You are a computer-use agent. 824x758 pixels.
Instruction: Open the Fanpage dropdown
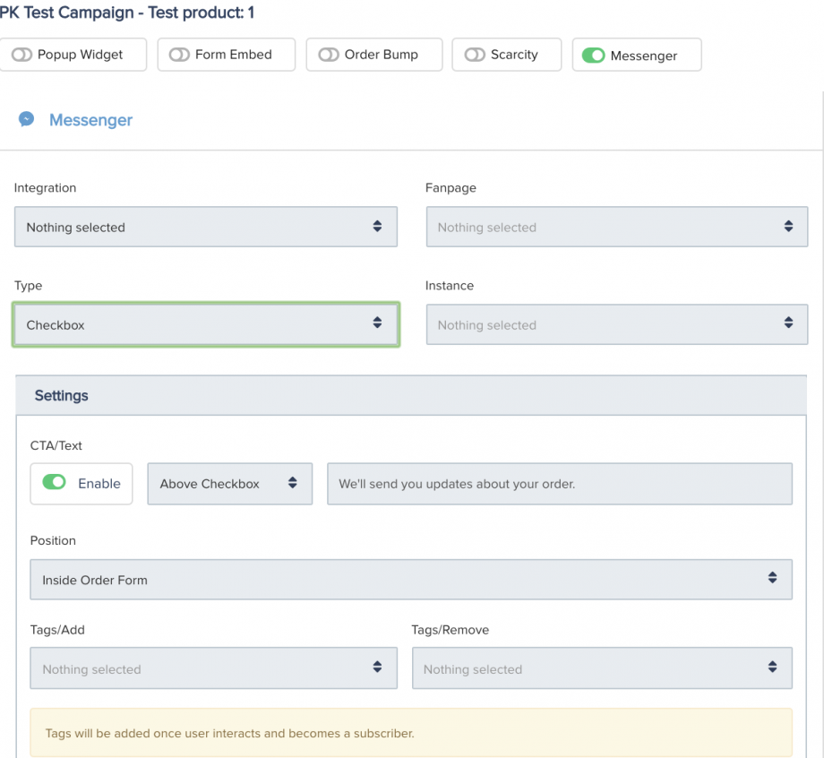tap(616, 228)
